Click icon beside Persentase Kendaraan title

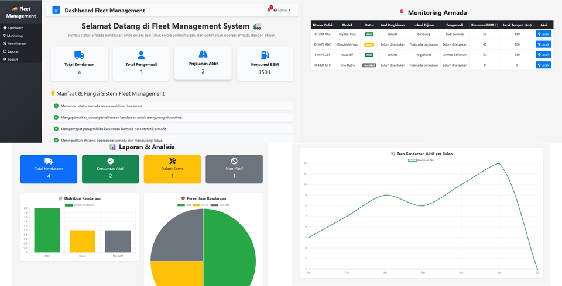pyautogui.click(x=183, y=198)
